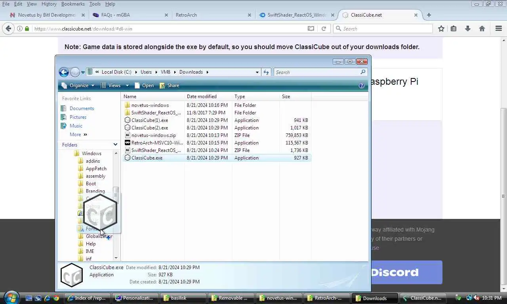The image size is (507, 304).
Task: Select the IME folder in tree
Action: click(90, 251)
